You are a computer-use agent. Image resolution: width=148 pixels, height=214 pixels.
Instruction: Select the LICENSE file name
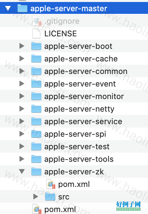60,34
